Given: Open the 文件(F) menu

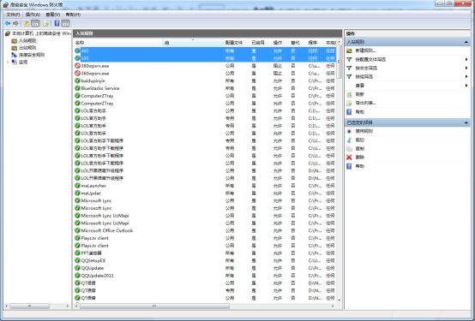Looking at the screenshot, I should pyautogui.click(x=13, y=15).
